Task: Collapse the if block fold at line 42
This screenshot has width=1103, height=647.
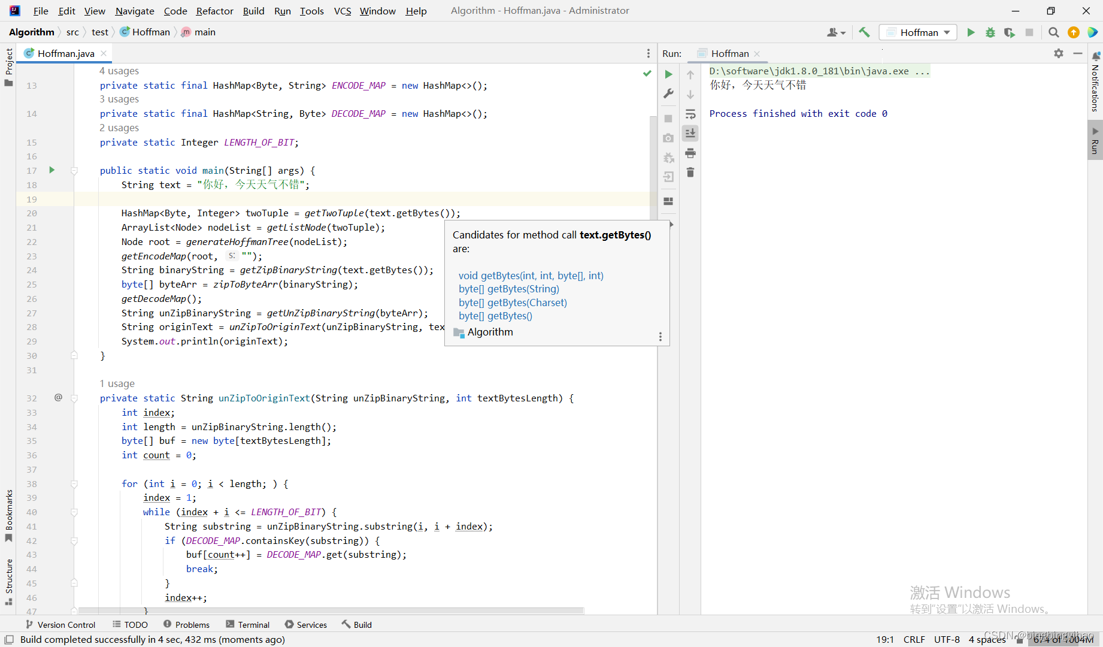Action: 74,541
